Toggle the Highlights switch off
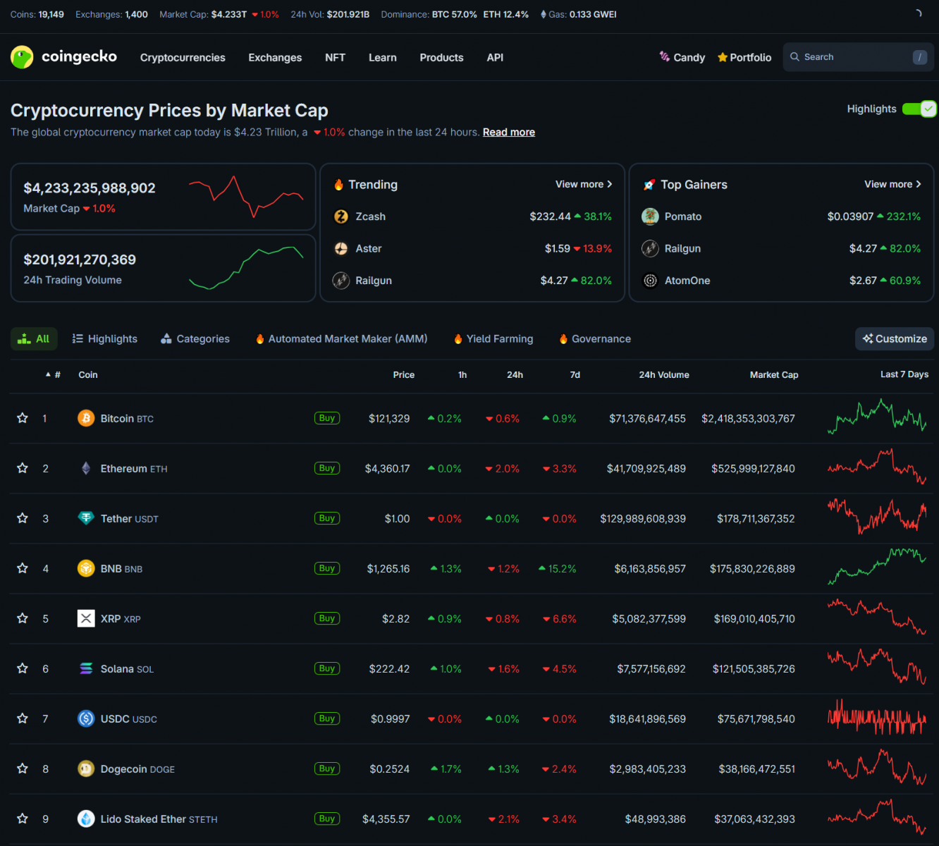The height and width of the screenshot is (846, 939). [x=919, y=109]
